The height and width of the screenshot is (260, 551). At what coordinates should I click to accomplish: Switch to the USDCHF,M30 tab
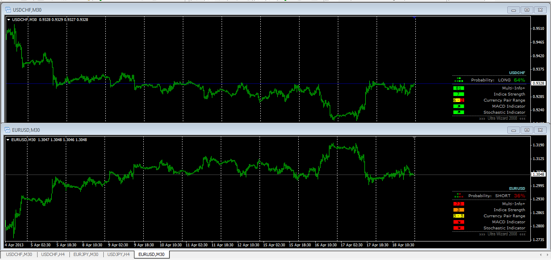[19, 254]
